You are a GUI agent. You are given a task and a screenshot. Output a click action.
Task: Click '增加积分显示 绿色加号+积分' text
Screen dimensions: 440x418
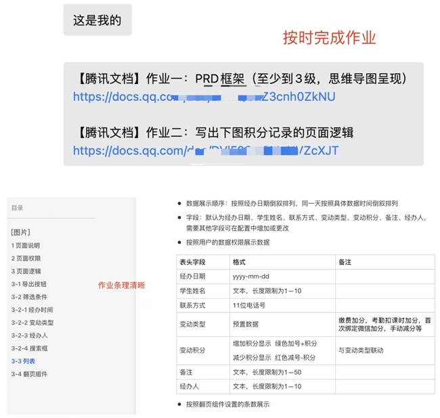[x=275, y=343]
